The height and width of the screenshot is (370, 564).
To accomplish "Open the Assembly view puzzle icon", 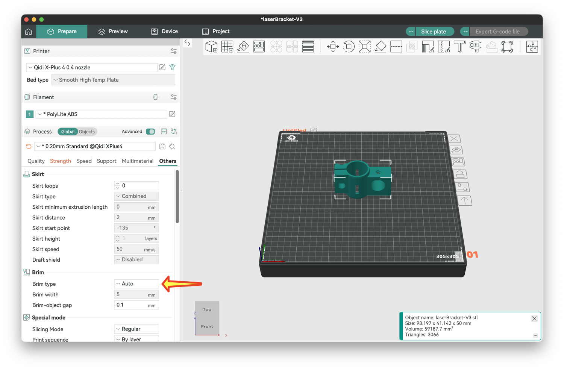I will pyautogui.click(x=532, y=47).
